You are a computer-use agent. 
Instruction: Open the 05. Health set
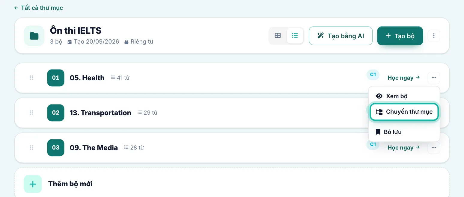[87, 78]
